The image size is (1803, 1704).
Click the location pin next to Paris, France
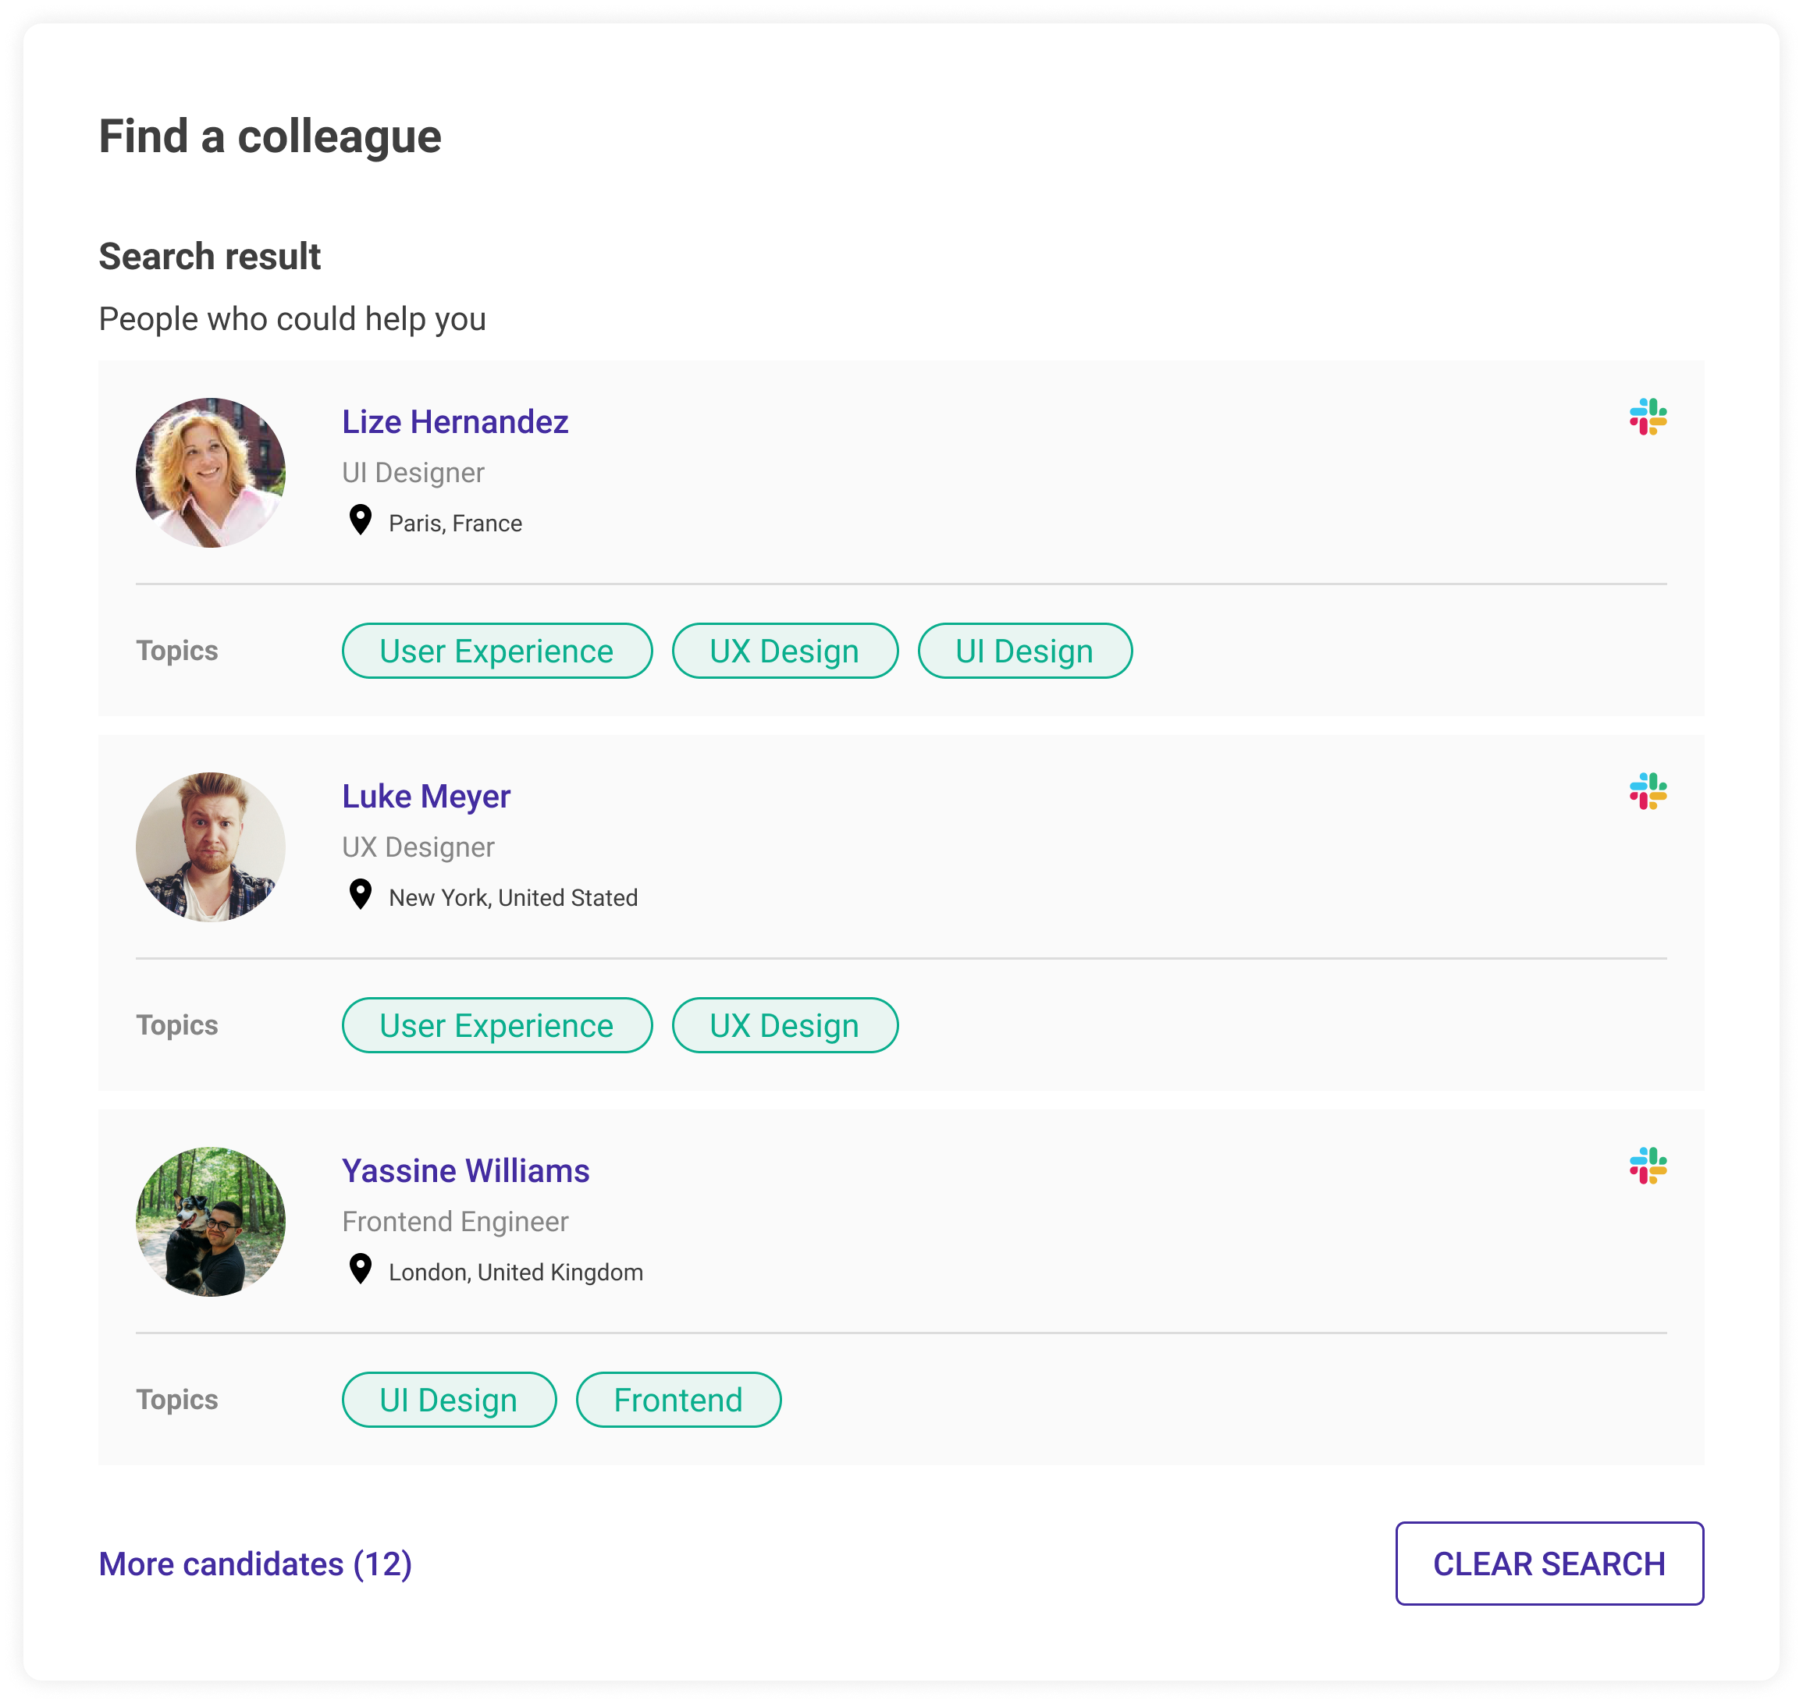point(361,521)
